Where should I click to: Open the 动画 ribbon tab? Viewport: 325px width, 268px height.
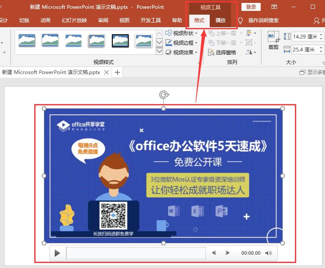click(x=46, y=20)
